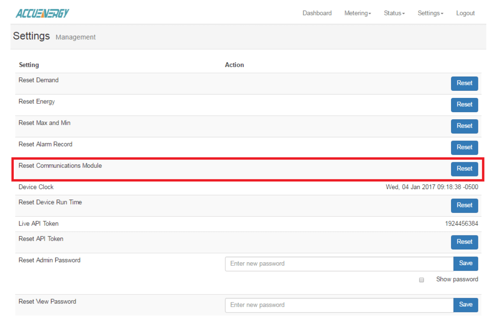This screenshot has width=503, height=328.
Task: Expand the Settings dropdown menu
Action: coord(430,13)
